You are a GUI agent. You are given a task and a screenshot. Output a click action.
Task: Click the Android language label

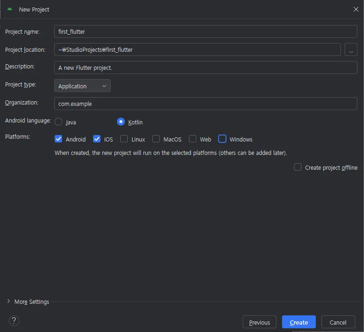pos(28,121)
